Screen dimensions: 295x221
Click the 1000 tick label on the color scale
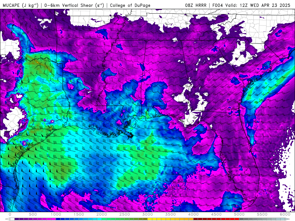coord(56,214)
